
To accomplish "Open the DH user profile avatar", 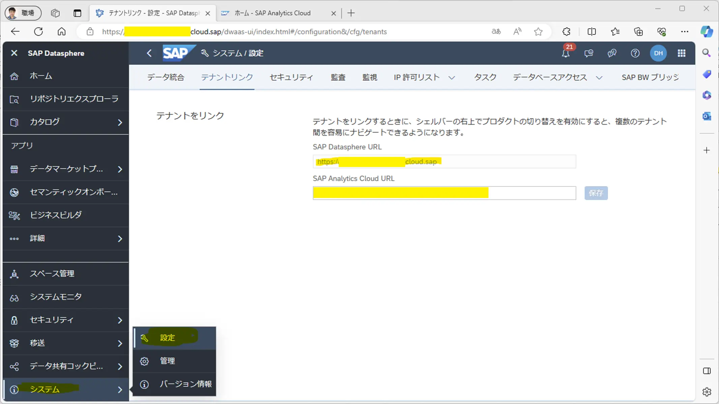I will coord(658,53).
